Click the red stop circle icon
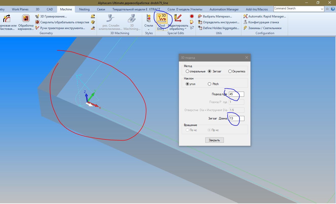 coord(192,16)
